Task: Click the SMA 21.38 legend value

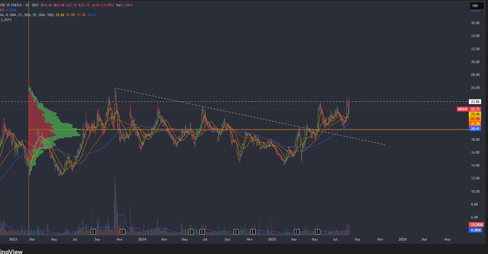Action: [81, 15]
